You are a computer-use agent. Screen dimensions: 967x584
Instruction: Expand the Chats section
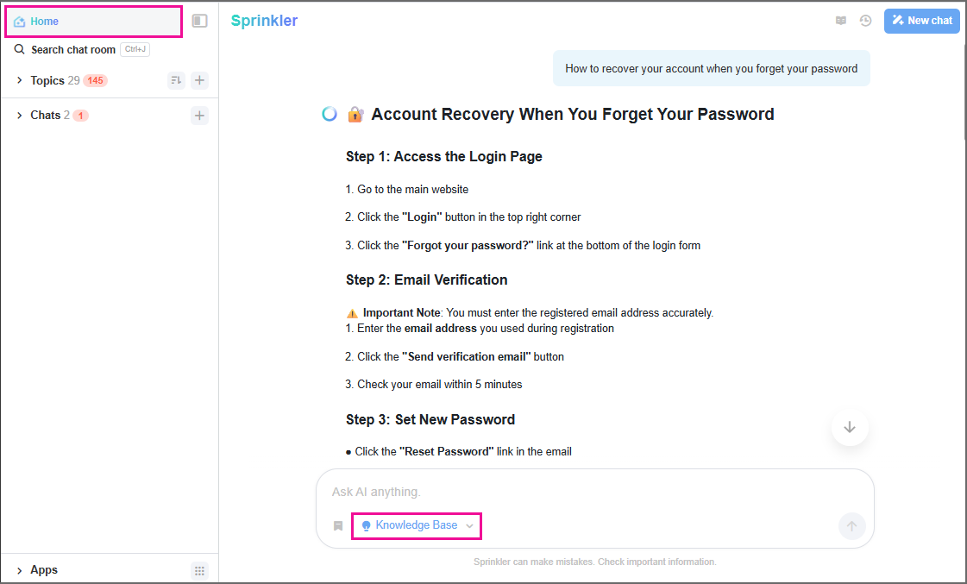20,115
